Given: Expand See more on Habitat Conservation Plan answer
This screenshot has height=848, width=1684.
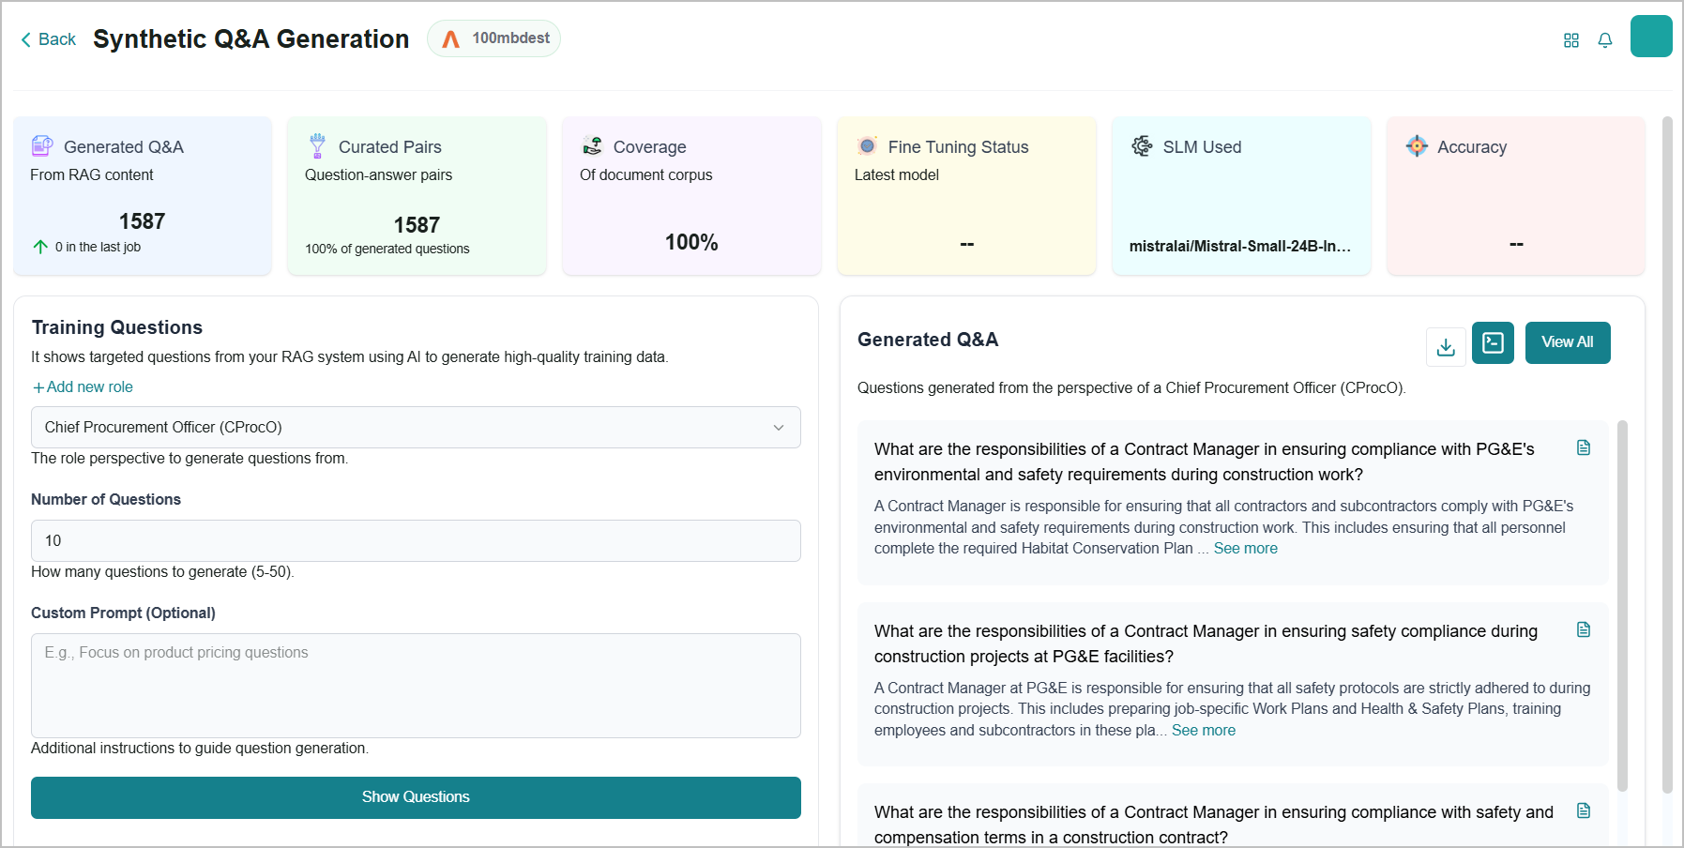Looking at the screenshot, I should point(1245,548).
